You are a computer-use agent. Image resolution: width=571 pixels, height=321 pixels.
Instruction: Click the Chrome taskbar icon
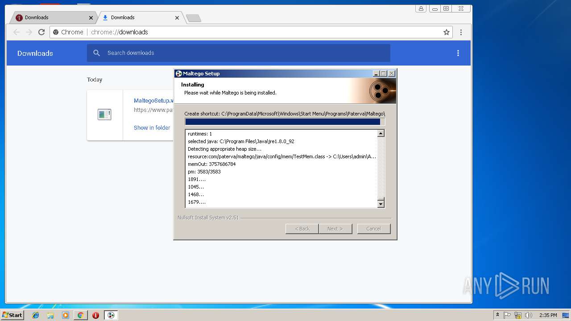click(80, 315)
